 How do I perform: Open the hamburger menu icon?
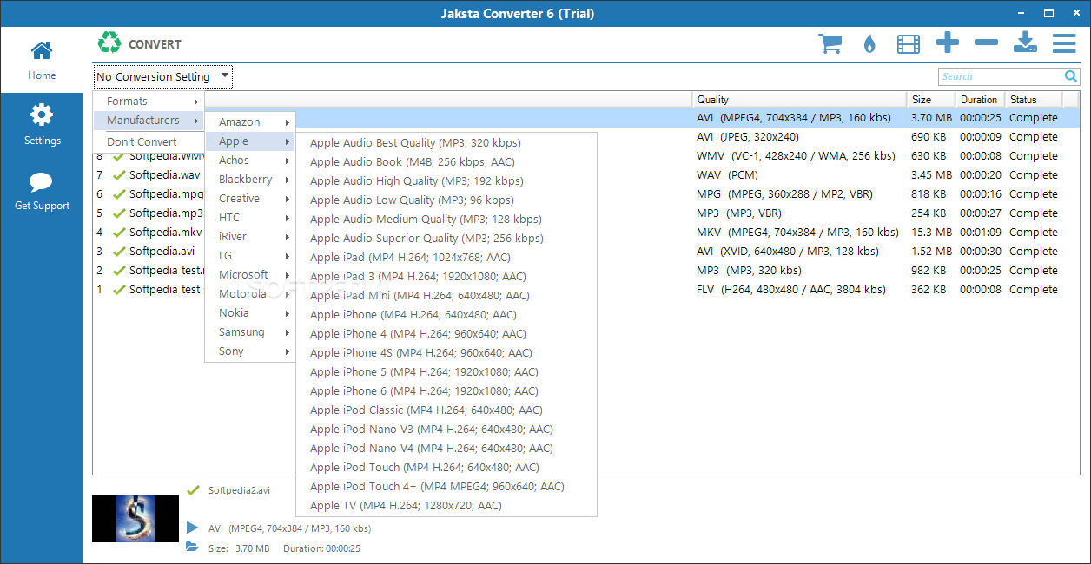click(x=1064, y=43)
